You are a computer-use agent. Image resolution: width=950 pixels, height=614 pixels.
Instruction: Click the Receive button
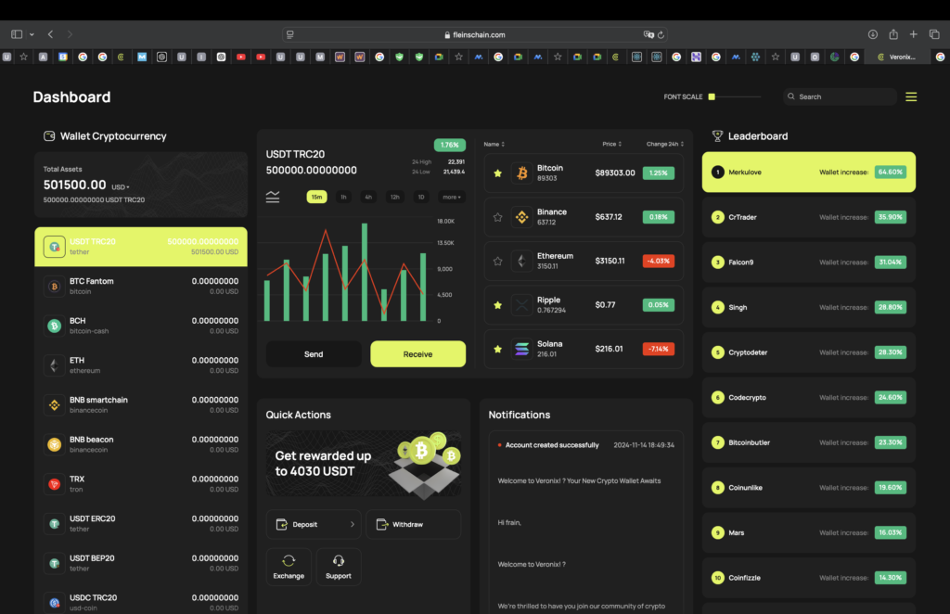pyautogui.click(x=417, y=354)
